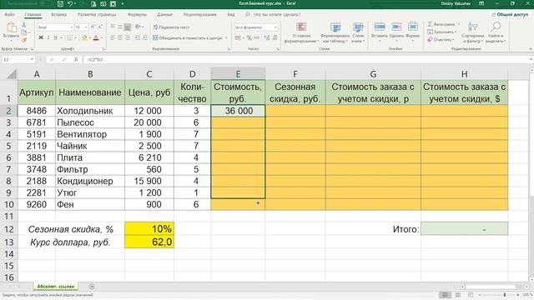The width and height of the screenshot is (534, 300).
Task: Toggle Bold formatting
Action: pos(41,37)
